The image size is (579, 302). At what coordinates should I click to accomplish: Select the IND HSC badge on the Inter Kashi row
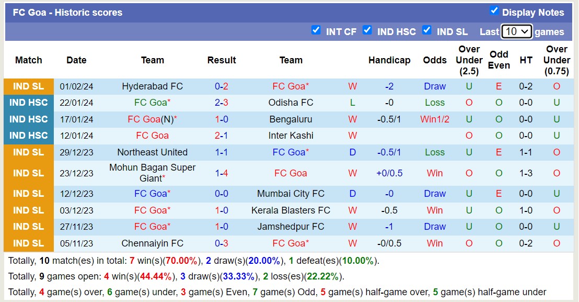point(29,136)
